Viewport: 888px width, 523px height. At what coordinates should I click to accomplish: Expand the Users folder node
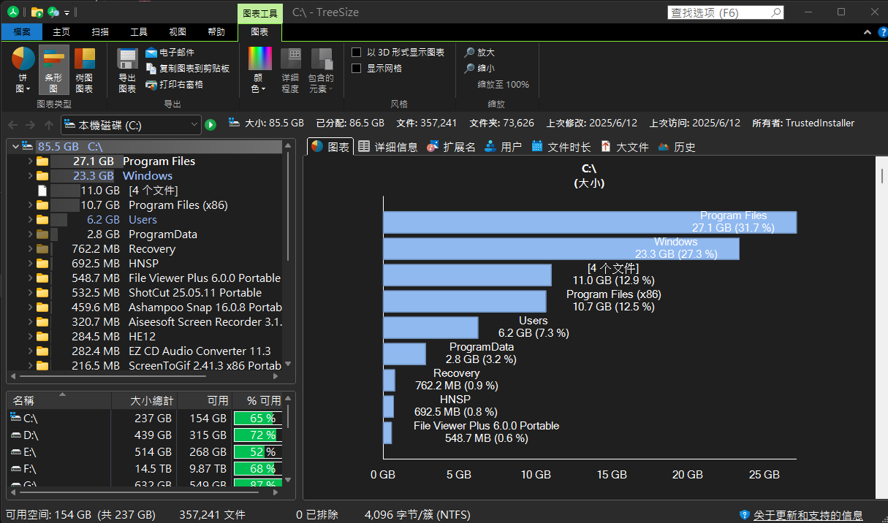30,219
